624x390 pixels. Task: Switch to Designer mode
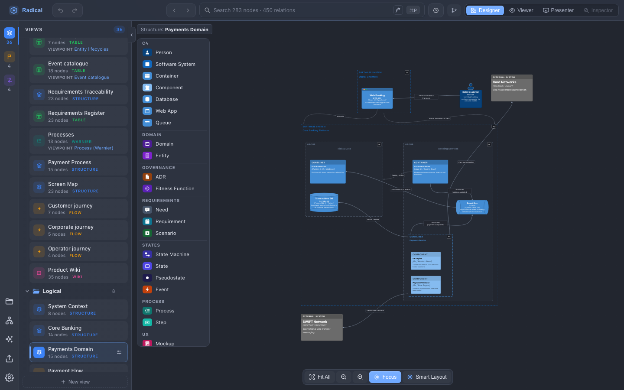(x=485, y=10)
